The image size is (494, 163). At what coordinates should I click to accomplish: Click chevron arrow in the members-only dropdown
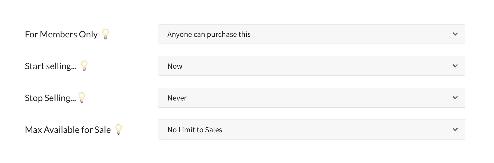[455, 34]
